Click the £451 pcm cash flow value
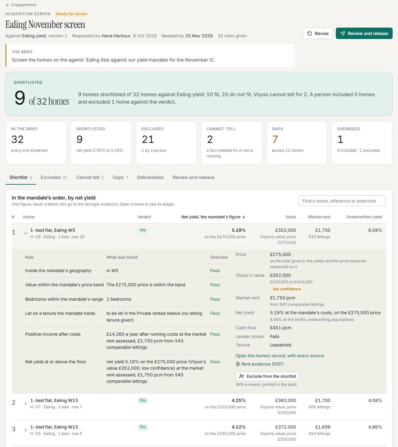The height and width of the screenshot is (447, 398). pyautogui.click(x=281, y=328)
